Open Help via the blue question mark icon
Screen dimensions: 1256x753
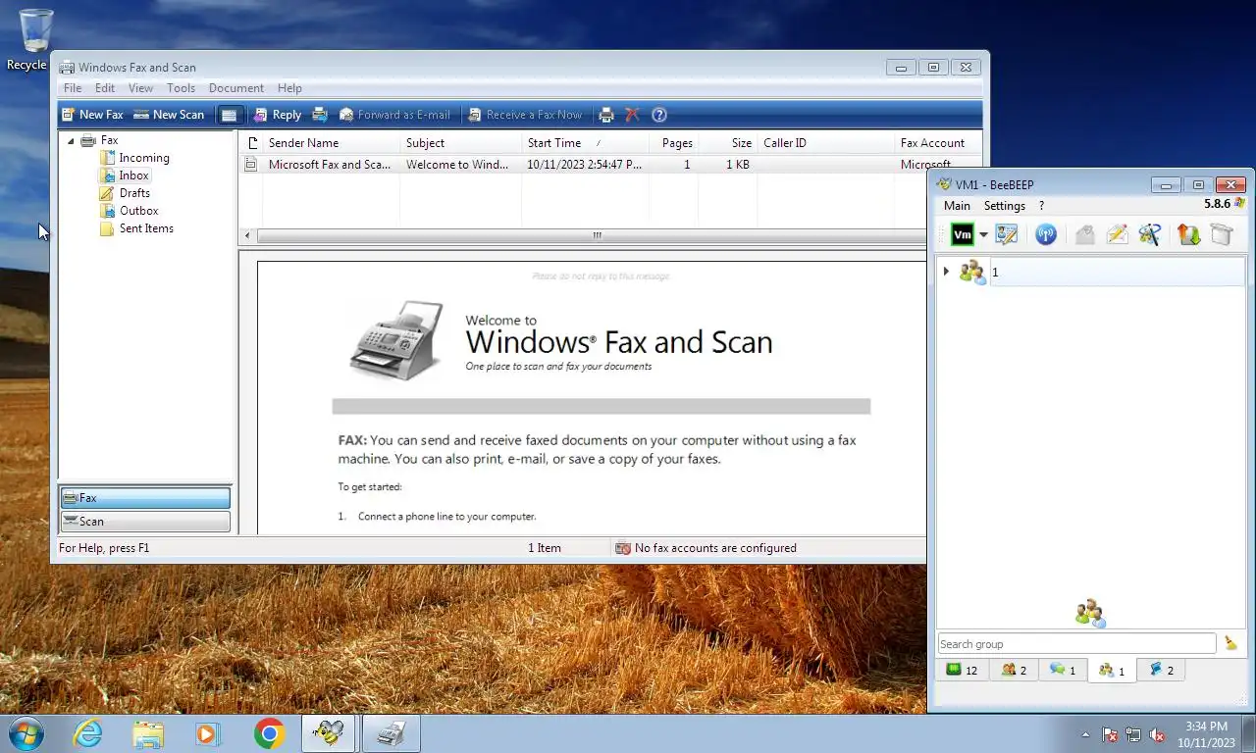click(659, 115)
